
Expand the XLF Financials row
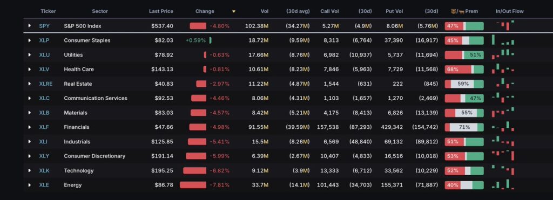point(30,127)
